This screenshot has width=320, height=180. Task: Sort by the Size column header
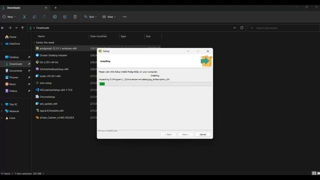click(x=148, y=36)
